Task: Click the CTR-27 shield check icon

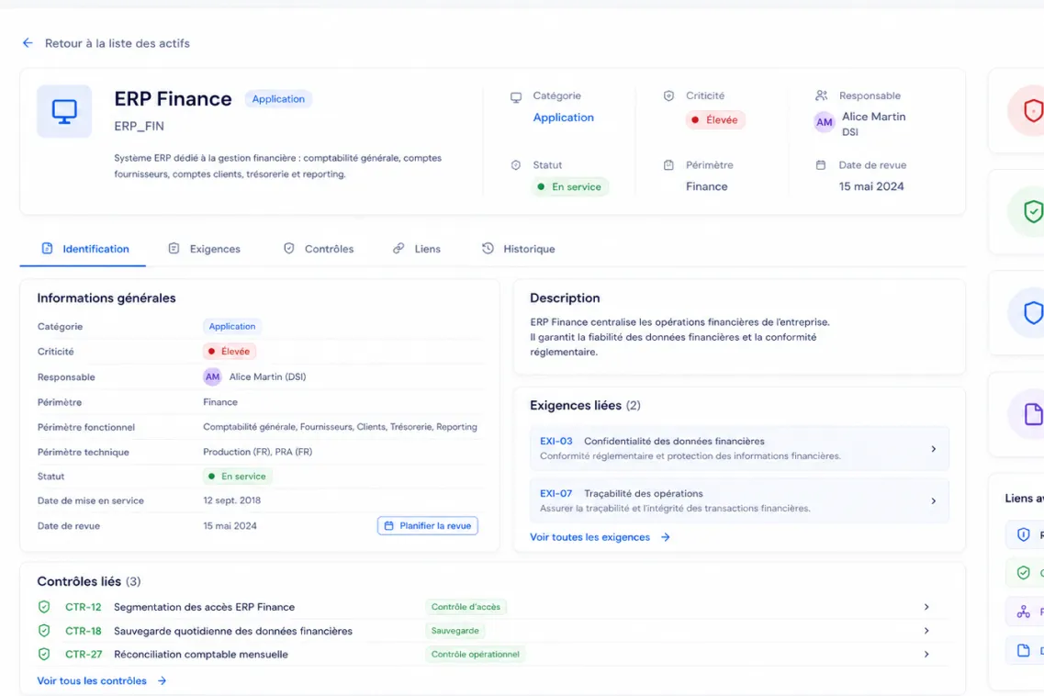Action: (44, 654)
